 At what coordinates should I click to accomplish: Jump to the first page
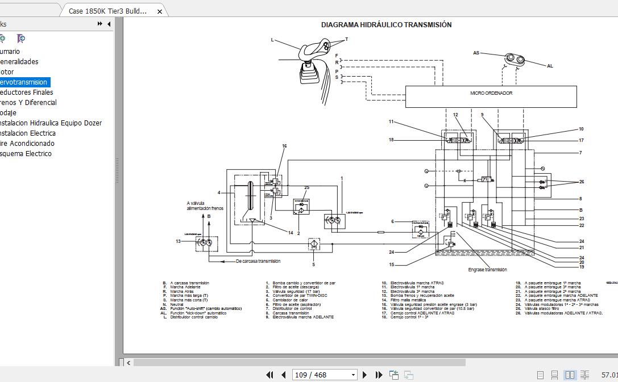pyautogui.click(x=269, y=375)
